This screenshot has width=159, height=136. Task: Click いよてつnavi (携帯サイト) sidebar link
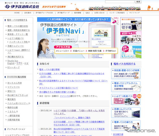[x=19, y=51]
